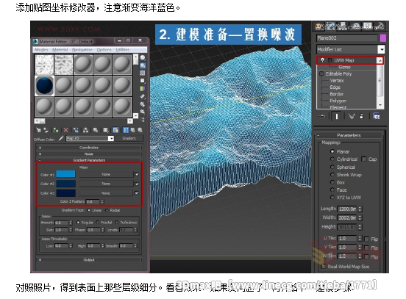Open the Color #3 navy swatch
This screenshot has width=406, height=299.
pyautogui.click(x=65, y=193)
